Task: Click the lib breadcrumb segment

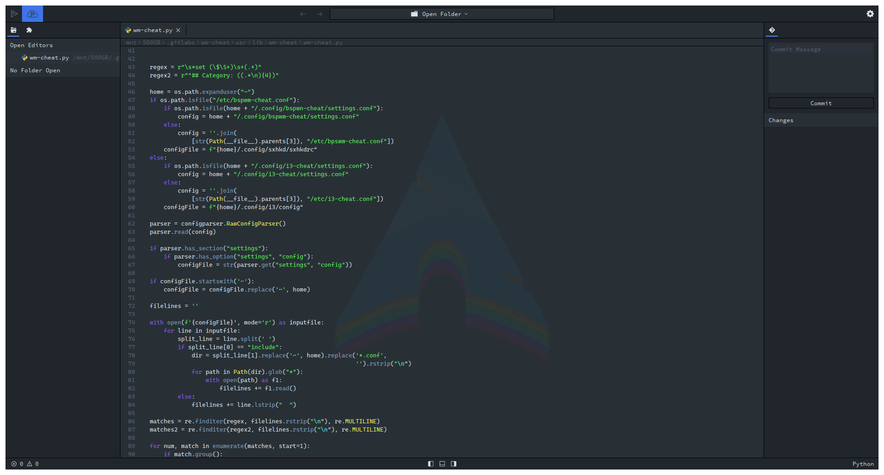Action: [x=257, y=43]
